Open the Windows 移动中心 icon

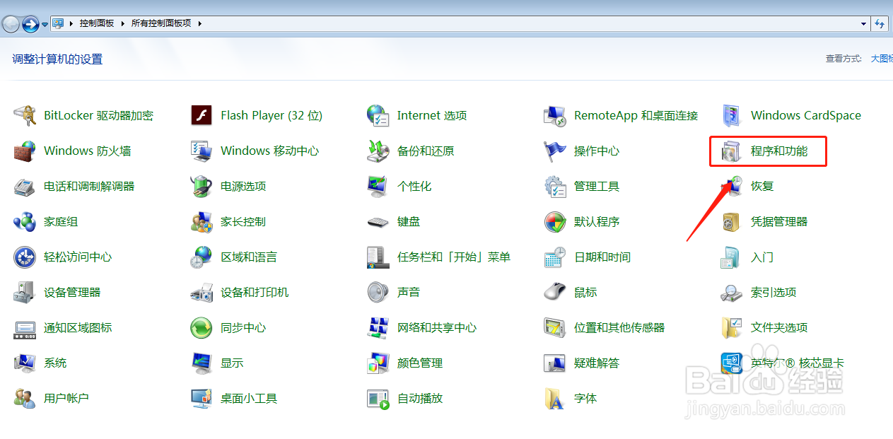pyautogui.click(x=202, y=151)
